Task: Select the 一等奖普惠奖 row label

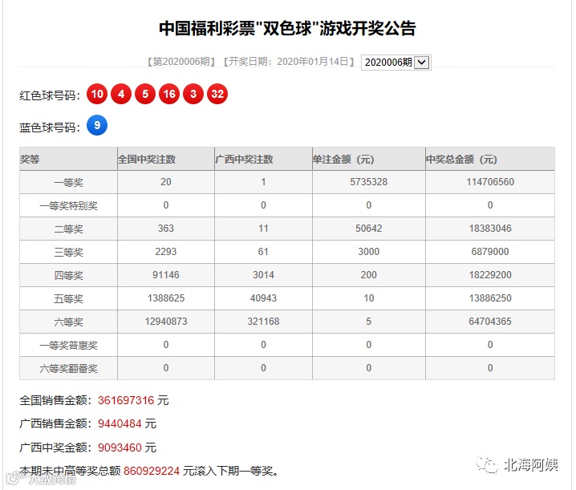Action: pos(68,345)
